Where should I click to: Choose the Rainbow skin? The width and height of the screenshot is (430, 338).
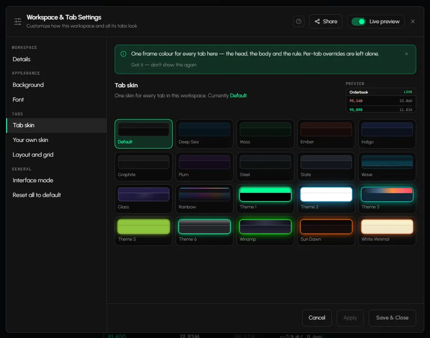205,199
